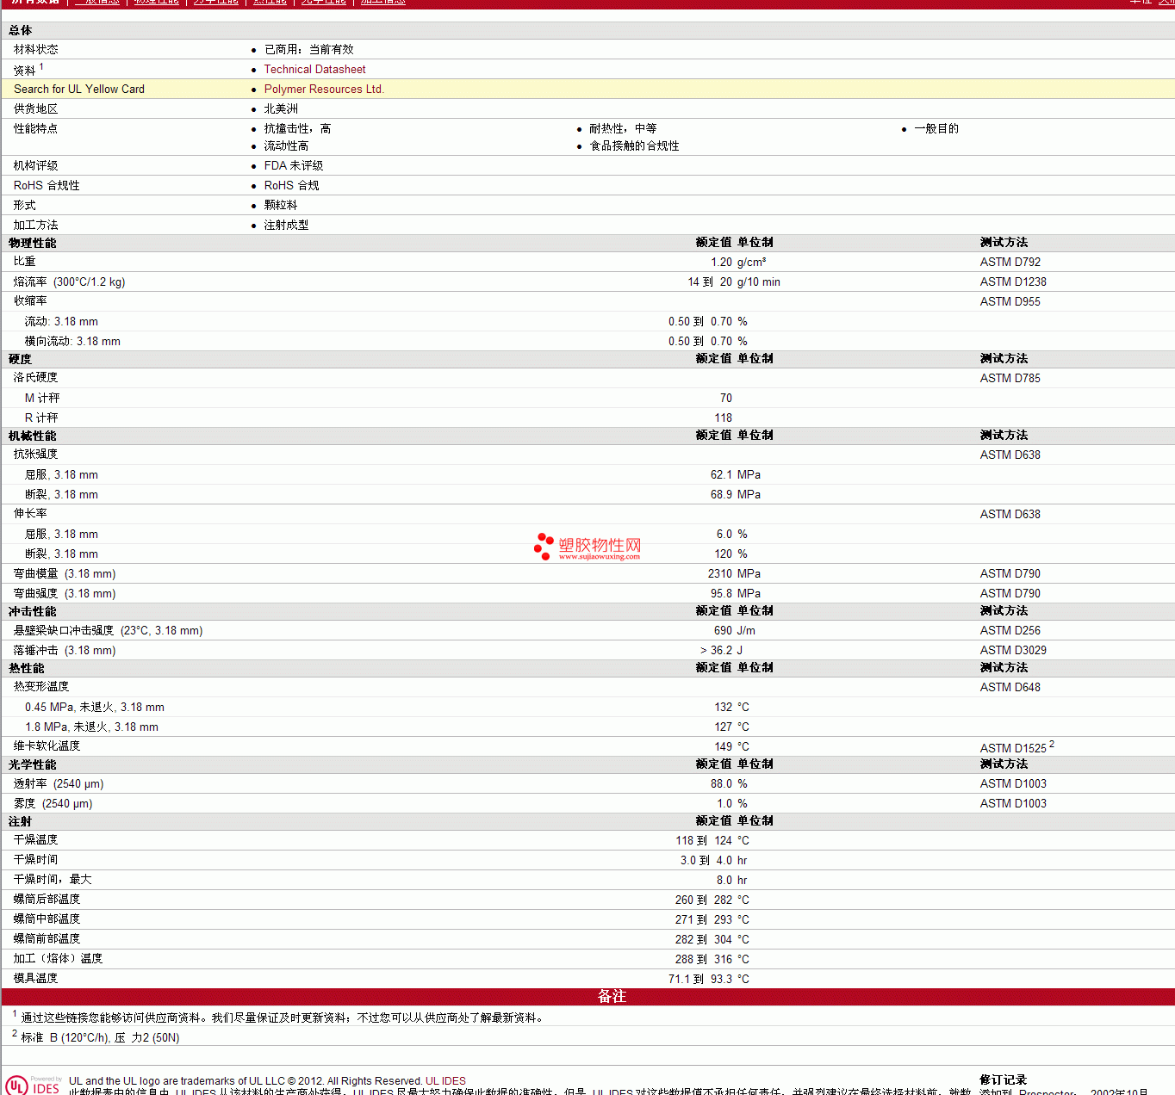Select ASTM D638 in the 抗张强度 row
The height and width of the screenshot is (1095, 1175).
coord(1010,455)
